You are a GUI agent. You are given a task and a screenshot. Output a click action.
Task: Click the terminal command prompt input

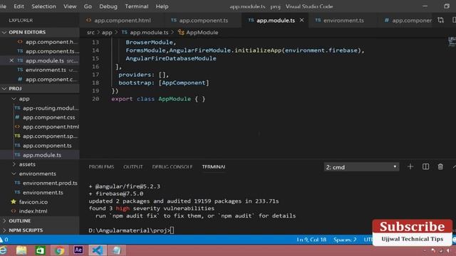pos(172,230)
